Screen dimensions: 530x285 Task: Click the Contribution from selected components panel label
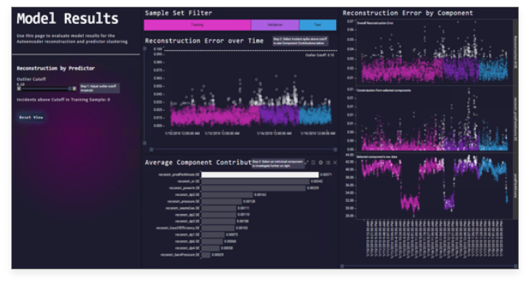383,91
